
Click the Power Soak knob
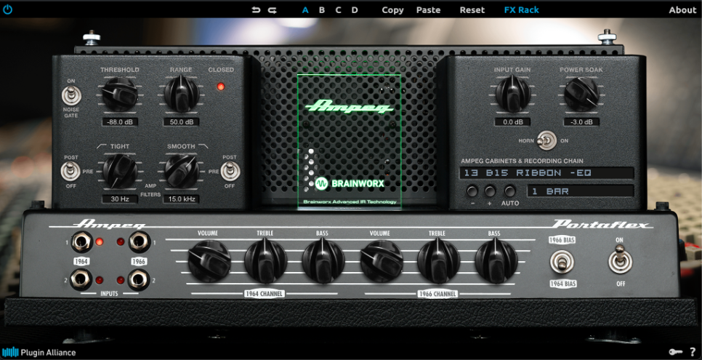coord(581,94)
